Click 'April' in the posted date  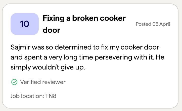point(165,24)
